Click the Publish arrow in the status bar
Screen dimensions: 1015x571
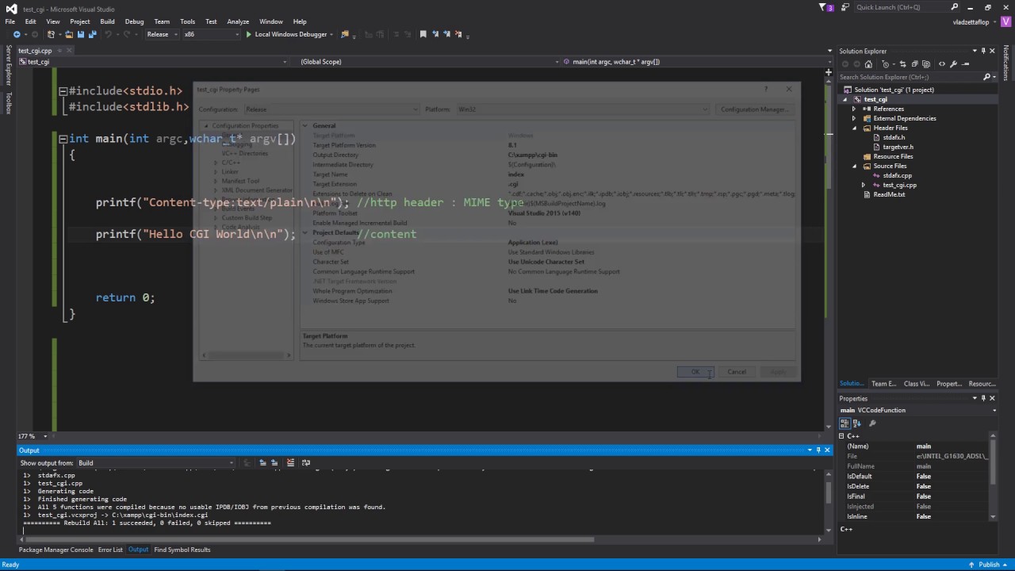[971, 565]
